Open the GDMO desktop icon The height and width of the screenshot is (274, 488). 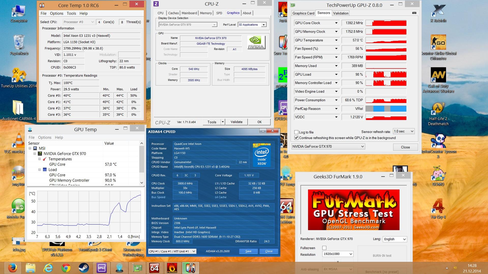[x=438, y=176]
